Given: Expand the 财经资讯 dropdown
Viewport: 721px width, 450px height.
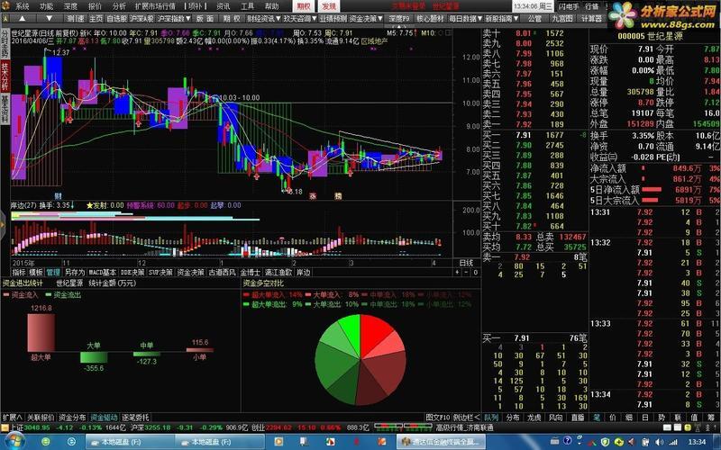Looking at the screenshot, I should 263,19.
